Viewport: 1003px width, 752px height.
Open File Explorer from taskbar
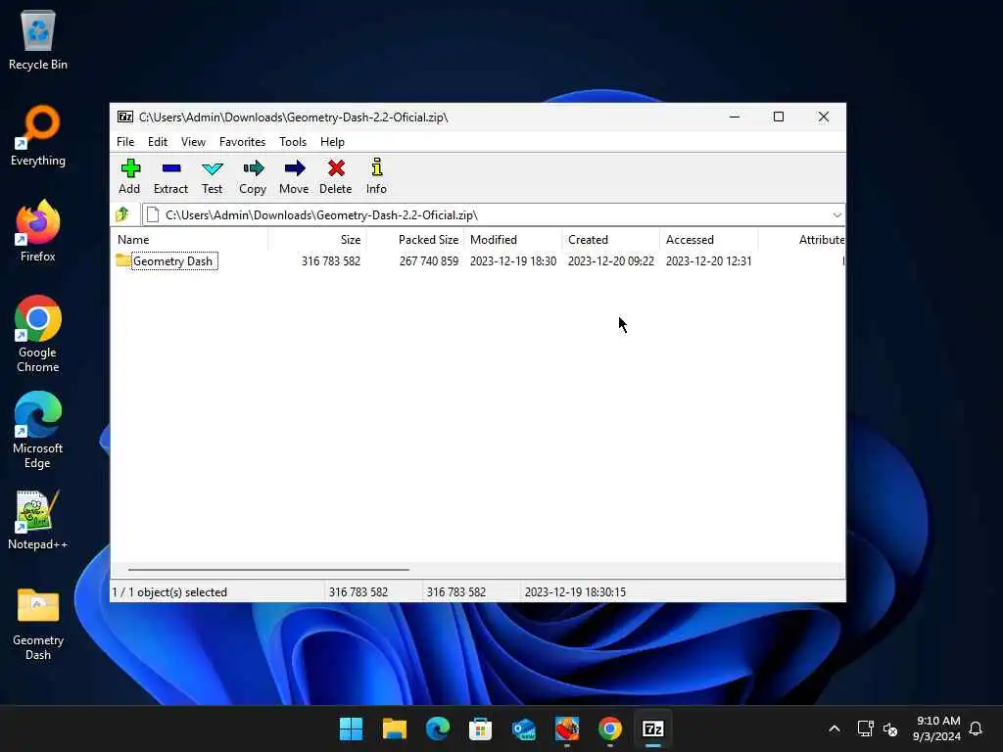coord(394,728)
